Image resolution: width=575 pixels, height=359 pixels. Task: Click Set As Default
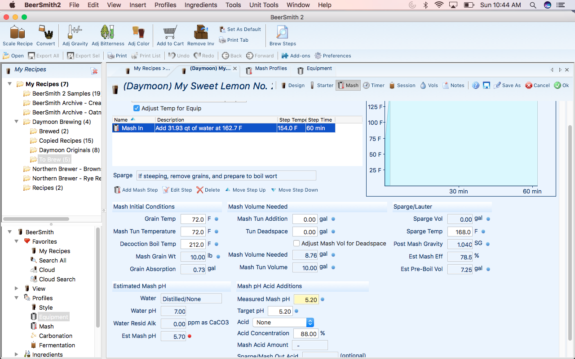240,29
